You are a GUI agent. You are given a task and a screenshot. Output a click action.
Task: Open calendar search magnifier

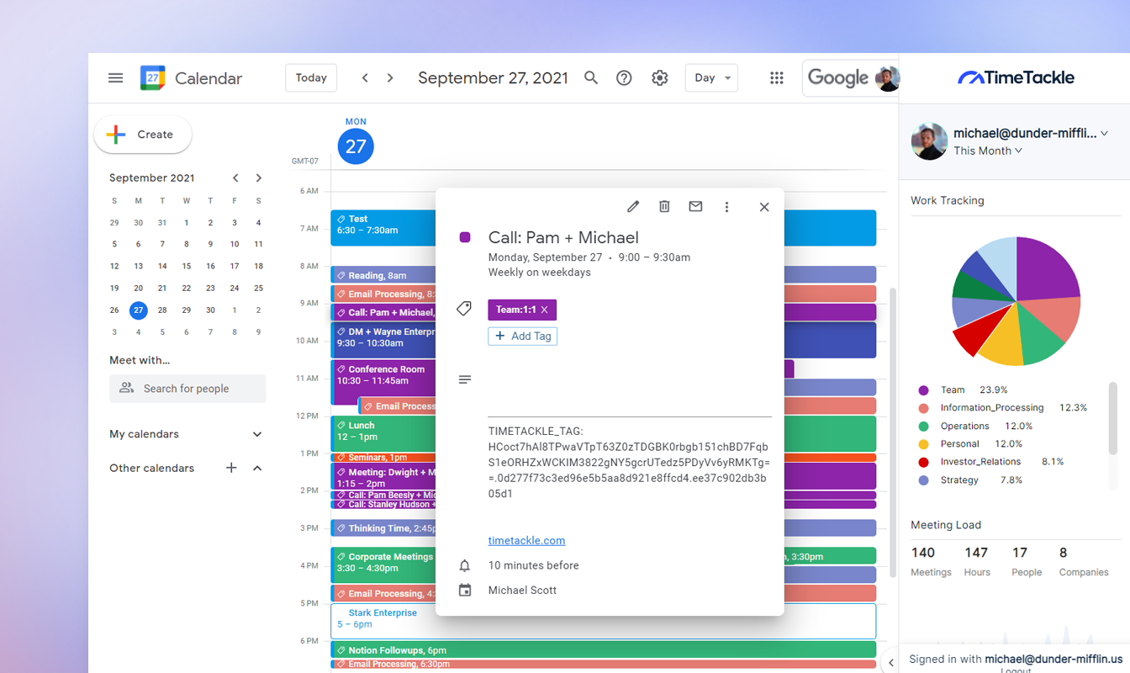pyautogui.click(x=591, y=78)
